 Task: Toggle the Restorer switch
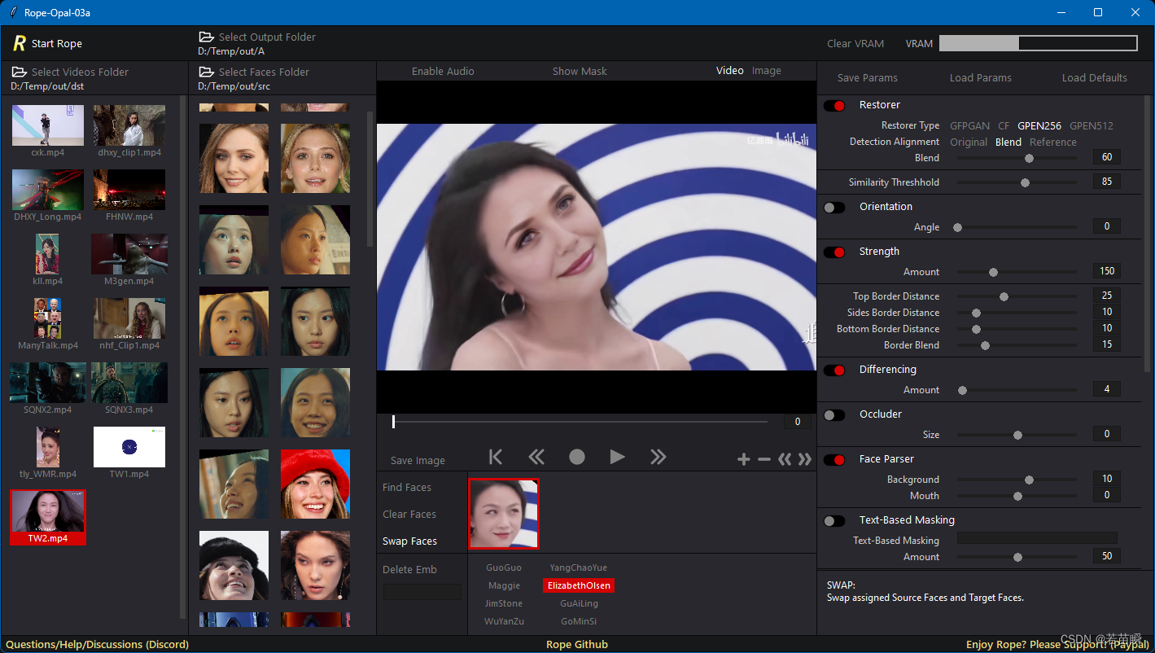[x=834, y=105]
